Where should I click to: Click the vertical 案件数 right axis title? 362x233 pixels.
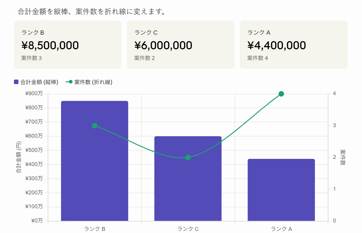[343, 157]
